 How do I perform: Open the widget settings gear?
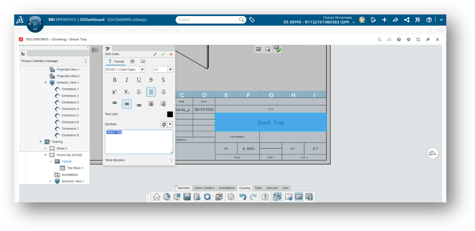(409, 40)
